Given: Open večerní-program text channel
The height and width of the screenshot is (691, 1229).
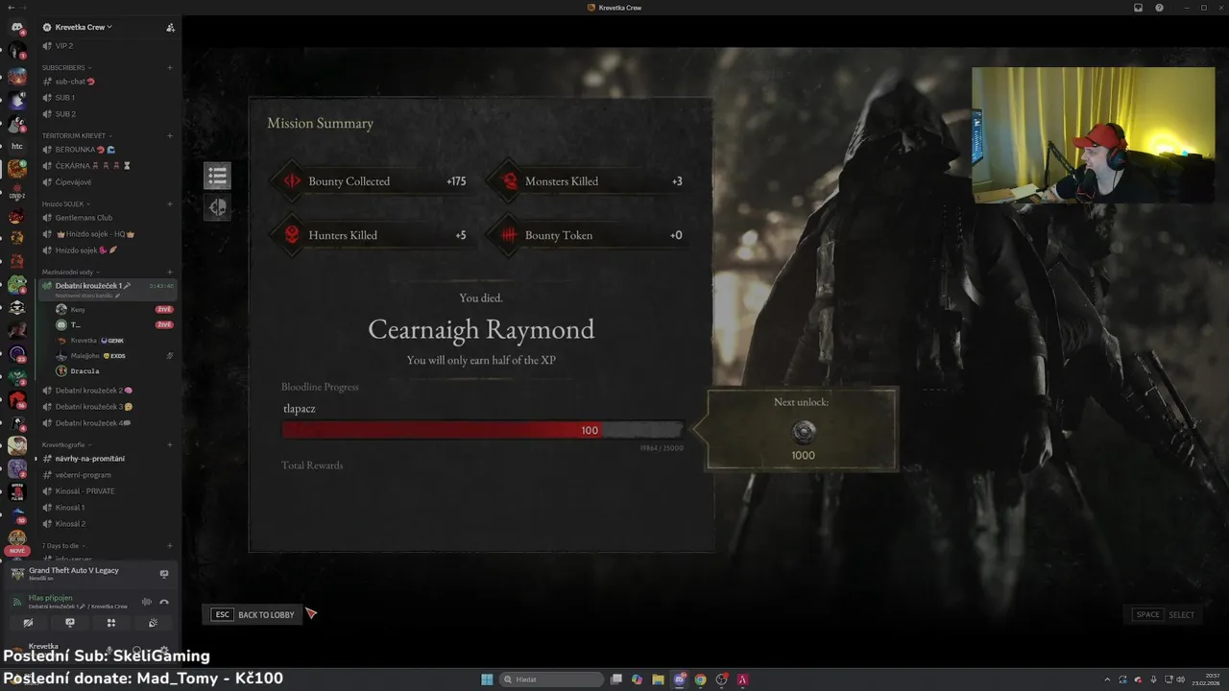Looking at the screenshot, I should 108,475.
